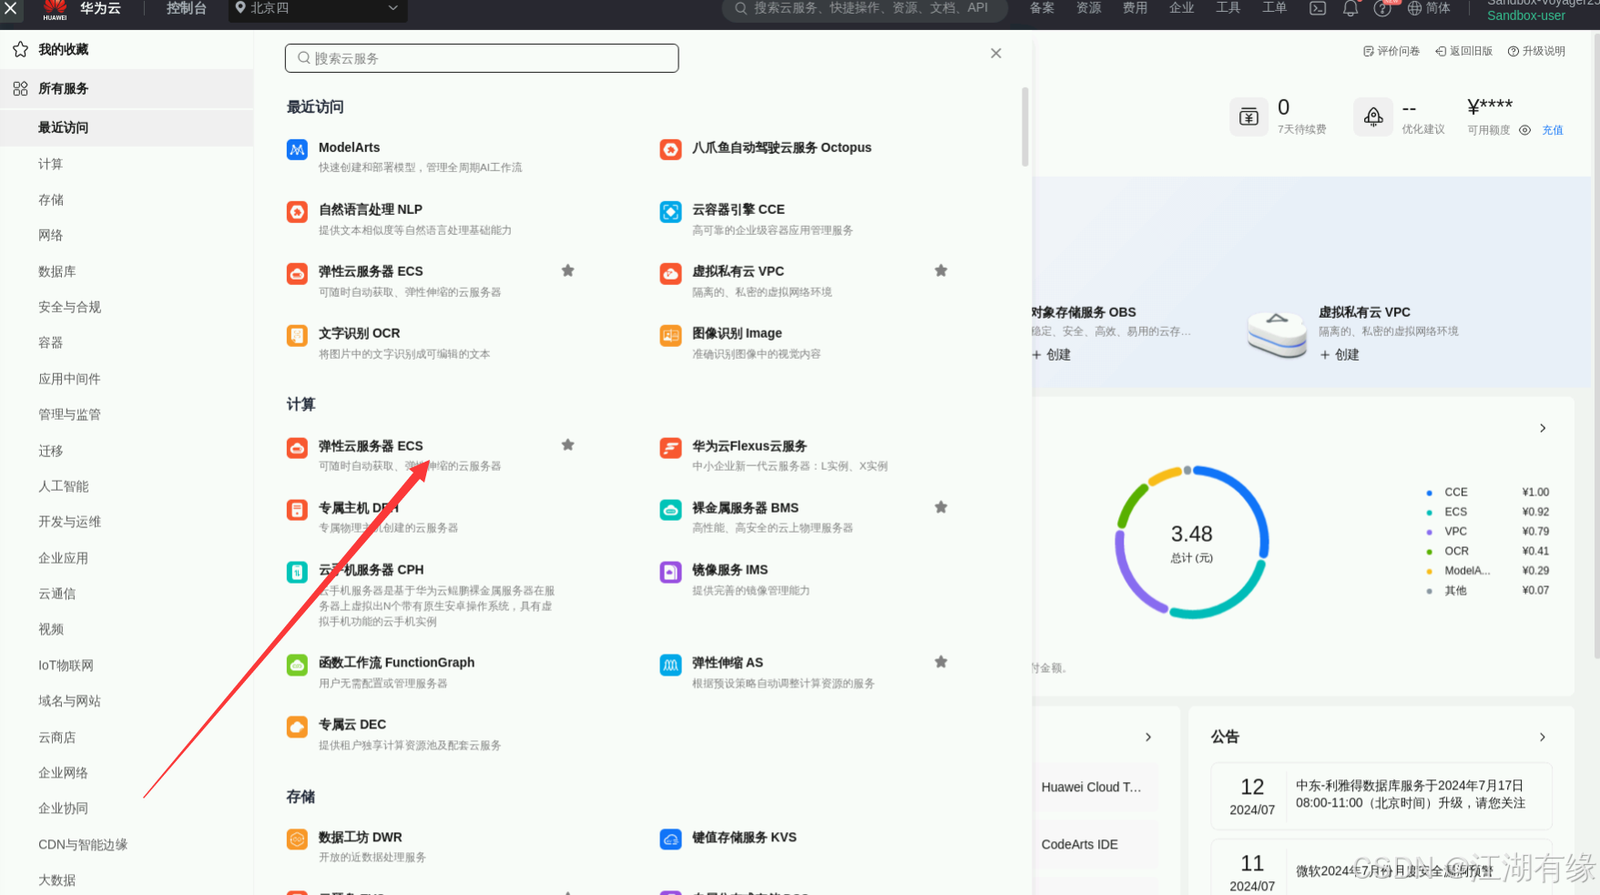The image size is (1600, 895).
Task: Expand the cost chart card chevron
Action: coord(1543,428)
